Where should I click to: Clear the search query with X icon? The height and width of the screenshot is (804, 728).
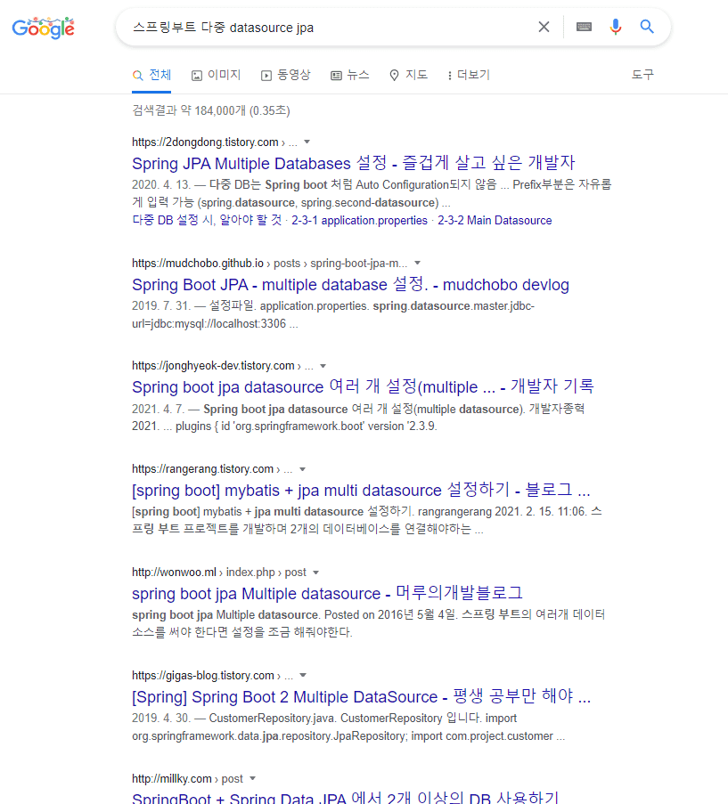[544, 27]
